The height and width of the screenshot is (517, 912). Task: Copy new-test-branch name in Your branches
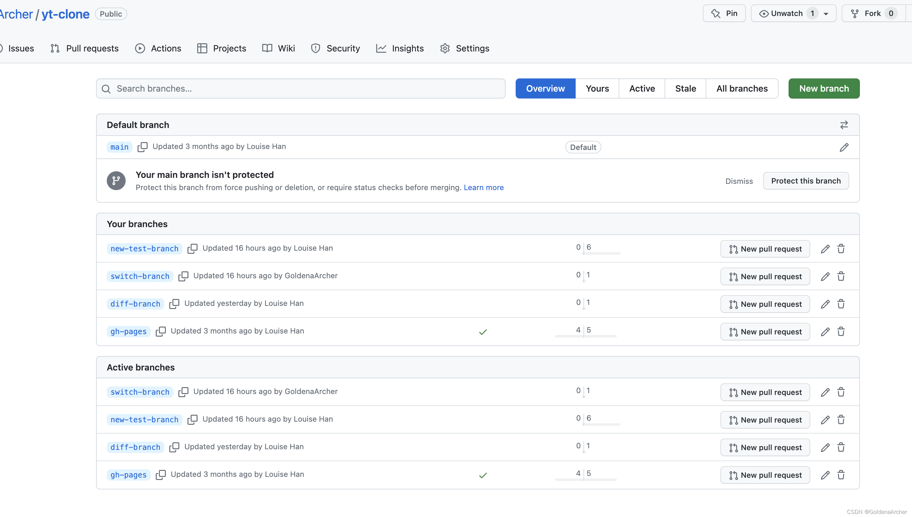click(192, 248)
